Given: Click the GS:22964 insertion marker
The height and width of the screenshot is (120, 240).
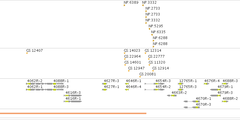Looking at the screenshot, I should click(125, 59).
